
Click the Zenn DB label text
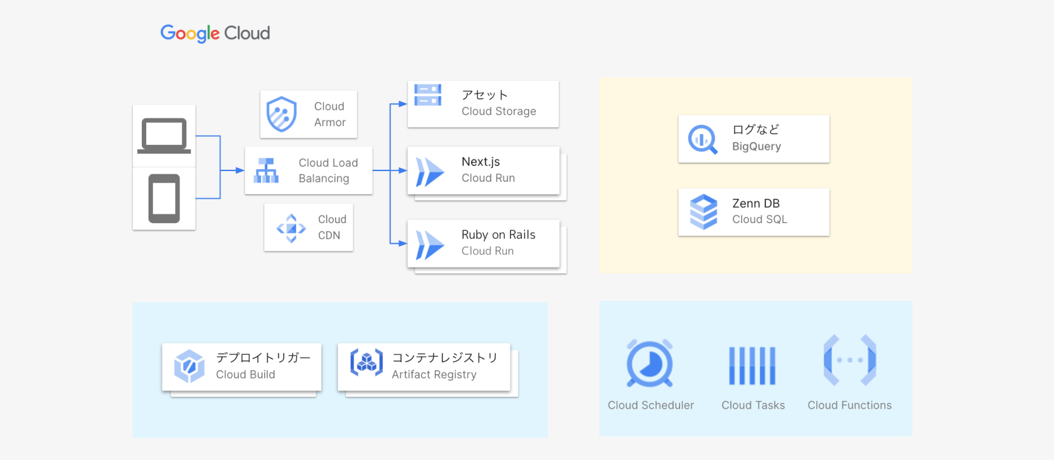pyautogui.click(x=755, y=204)
